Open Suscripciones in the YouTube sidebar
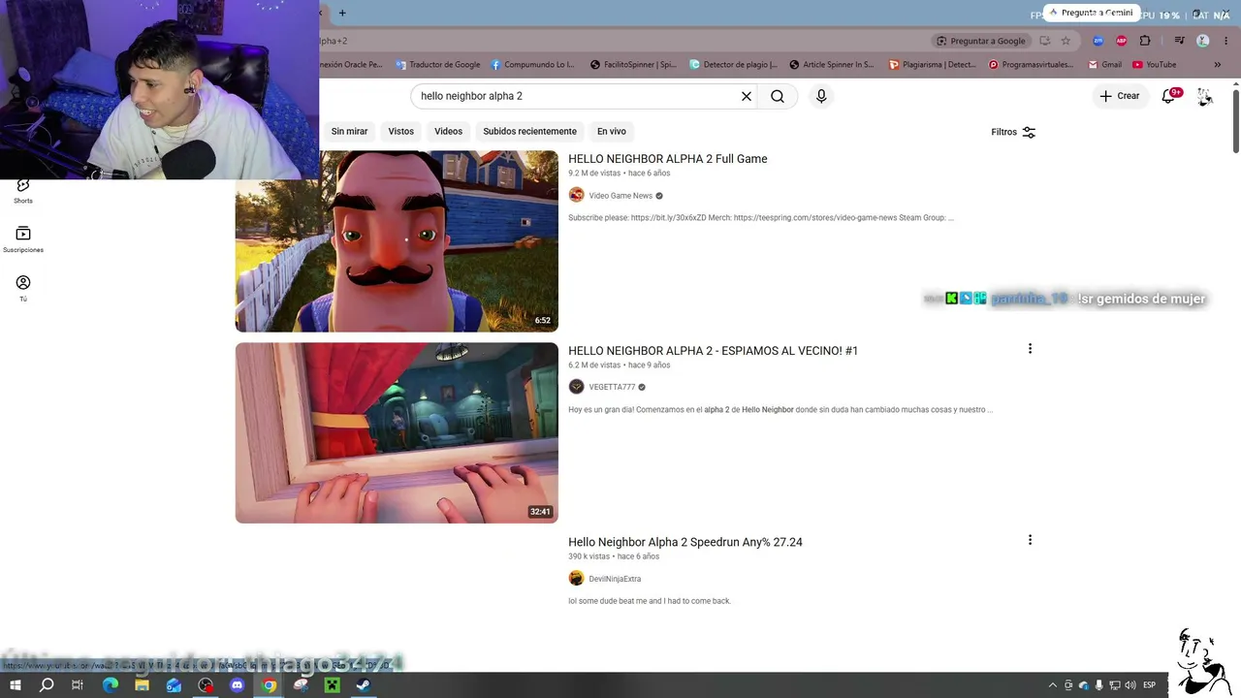The height and width of the screenshot is (698, 1241). tap(23, 239)
